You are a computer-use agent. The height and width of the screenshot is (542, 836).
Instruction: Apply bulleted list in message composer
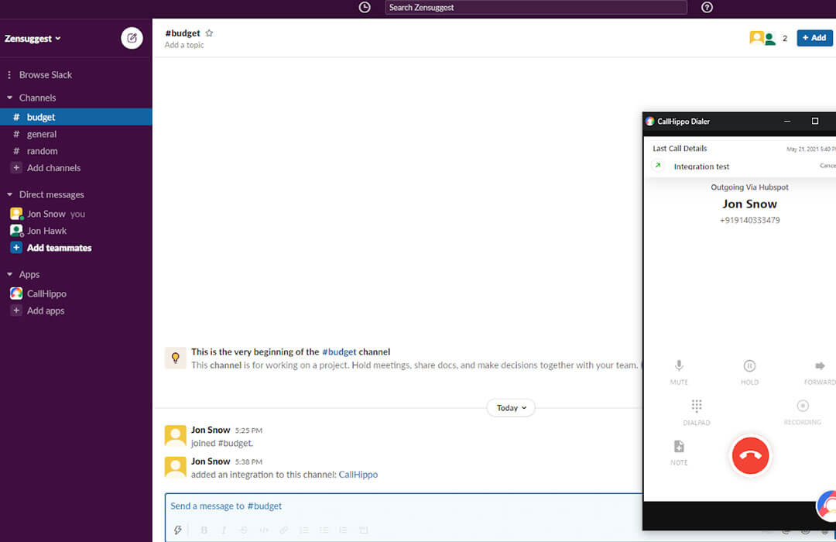tap(324, 530)
